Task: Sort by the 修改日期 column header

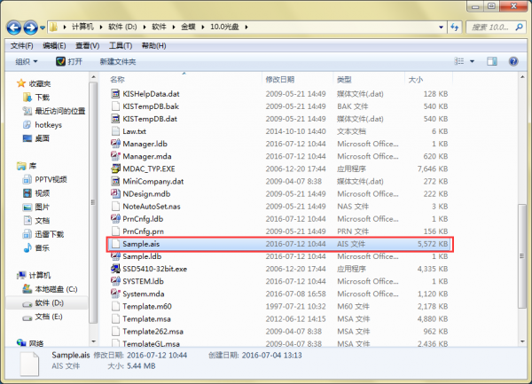Action: pos(284,80)
